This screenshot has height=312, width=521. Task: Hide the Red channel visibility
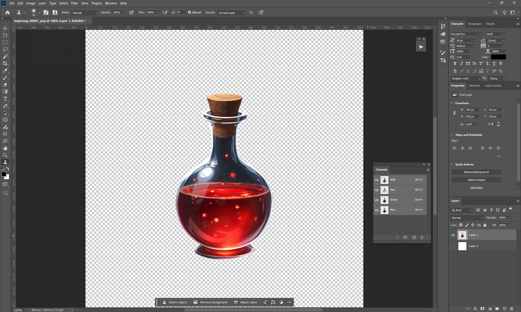377,190
